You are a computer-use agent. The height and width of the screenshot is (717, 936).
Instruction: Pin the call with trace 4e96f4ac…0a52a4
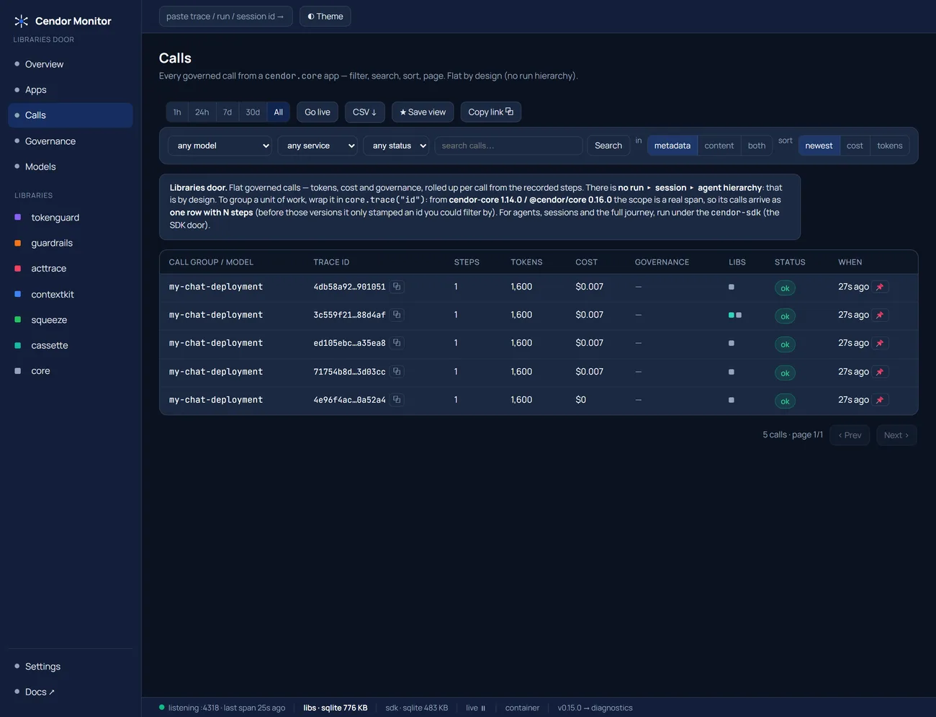click(880, 400)
